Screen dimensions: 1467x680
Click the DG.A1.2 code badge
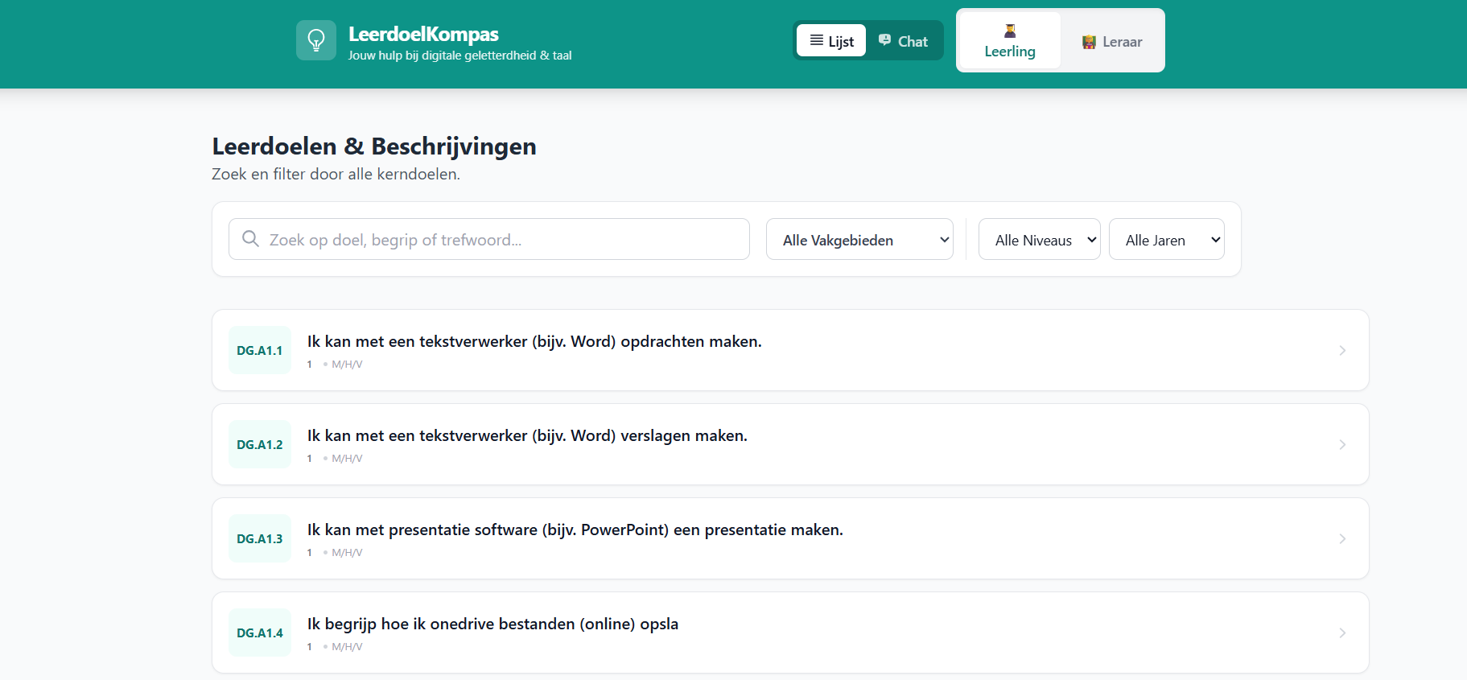click(259, 444)
